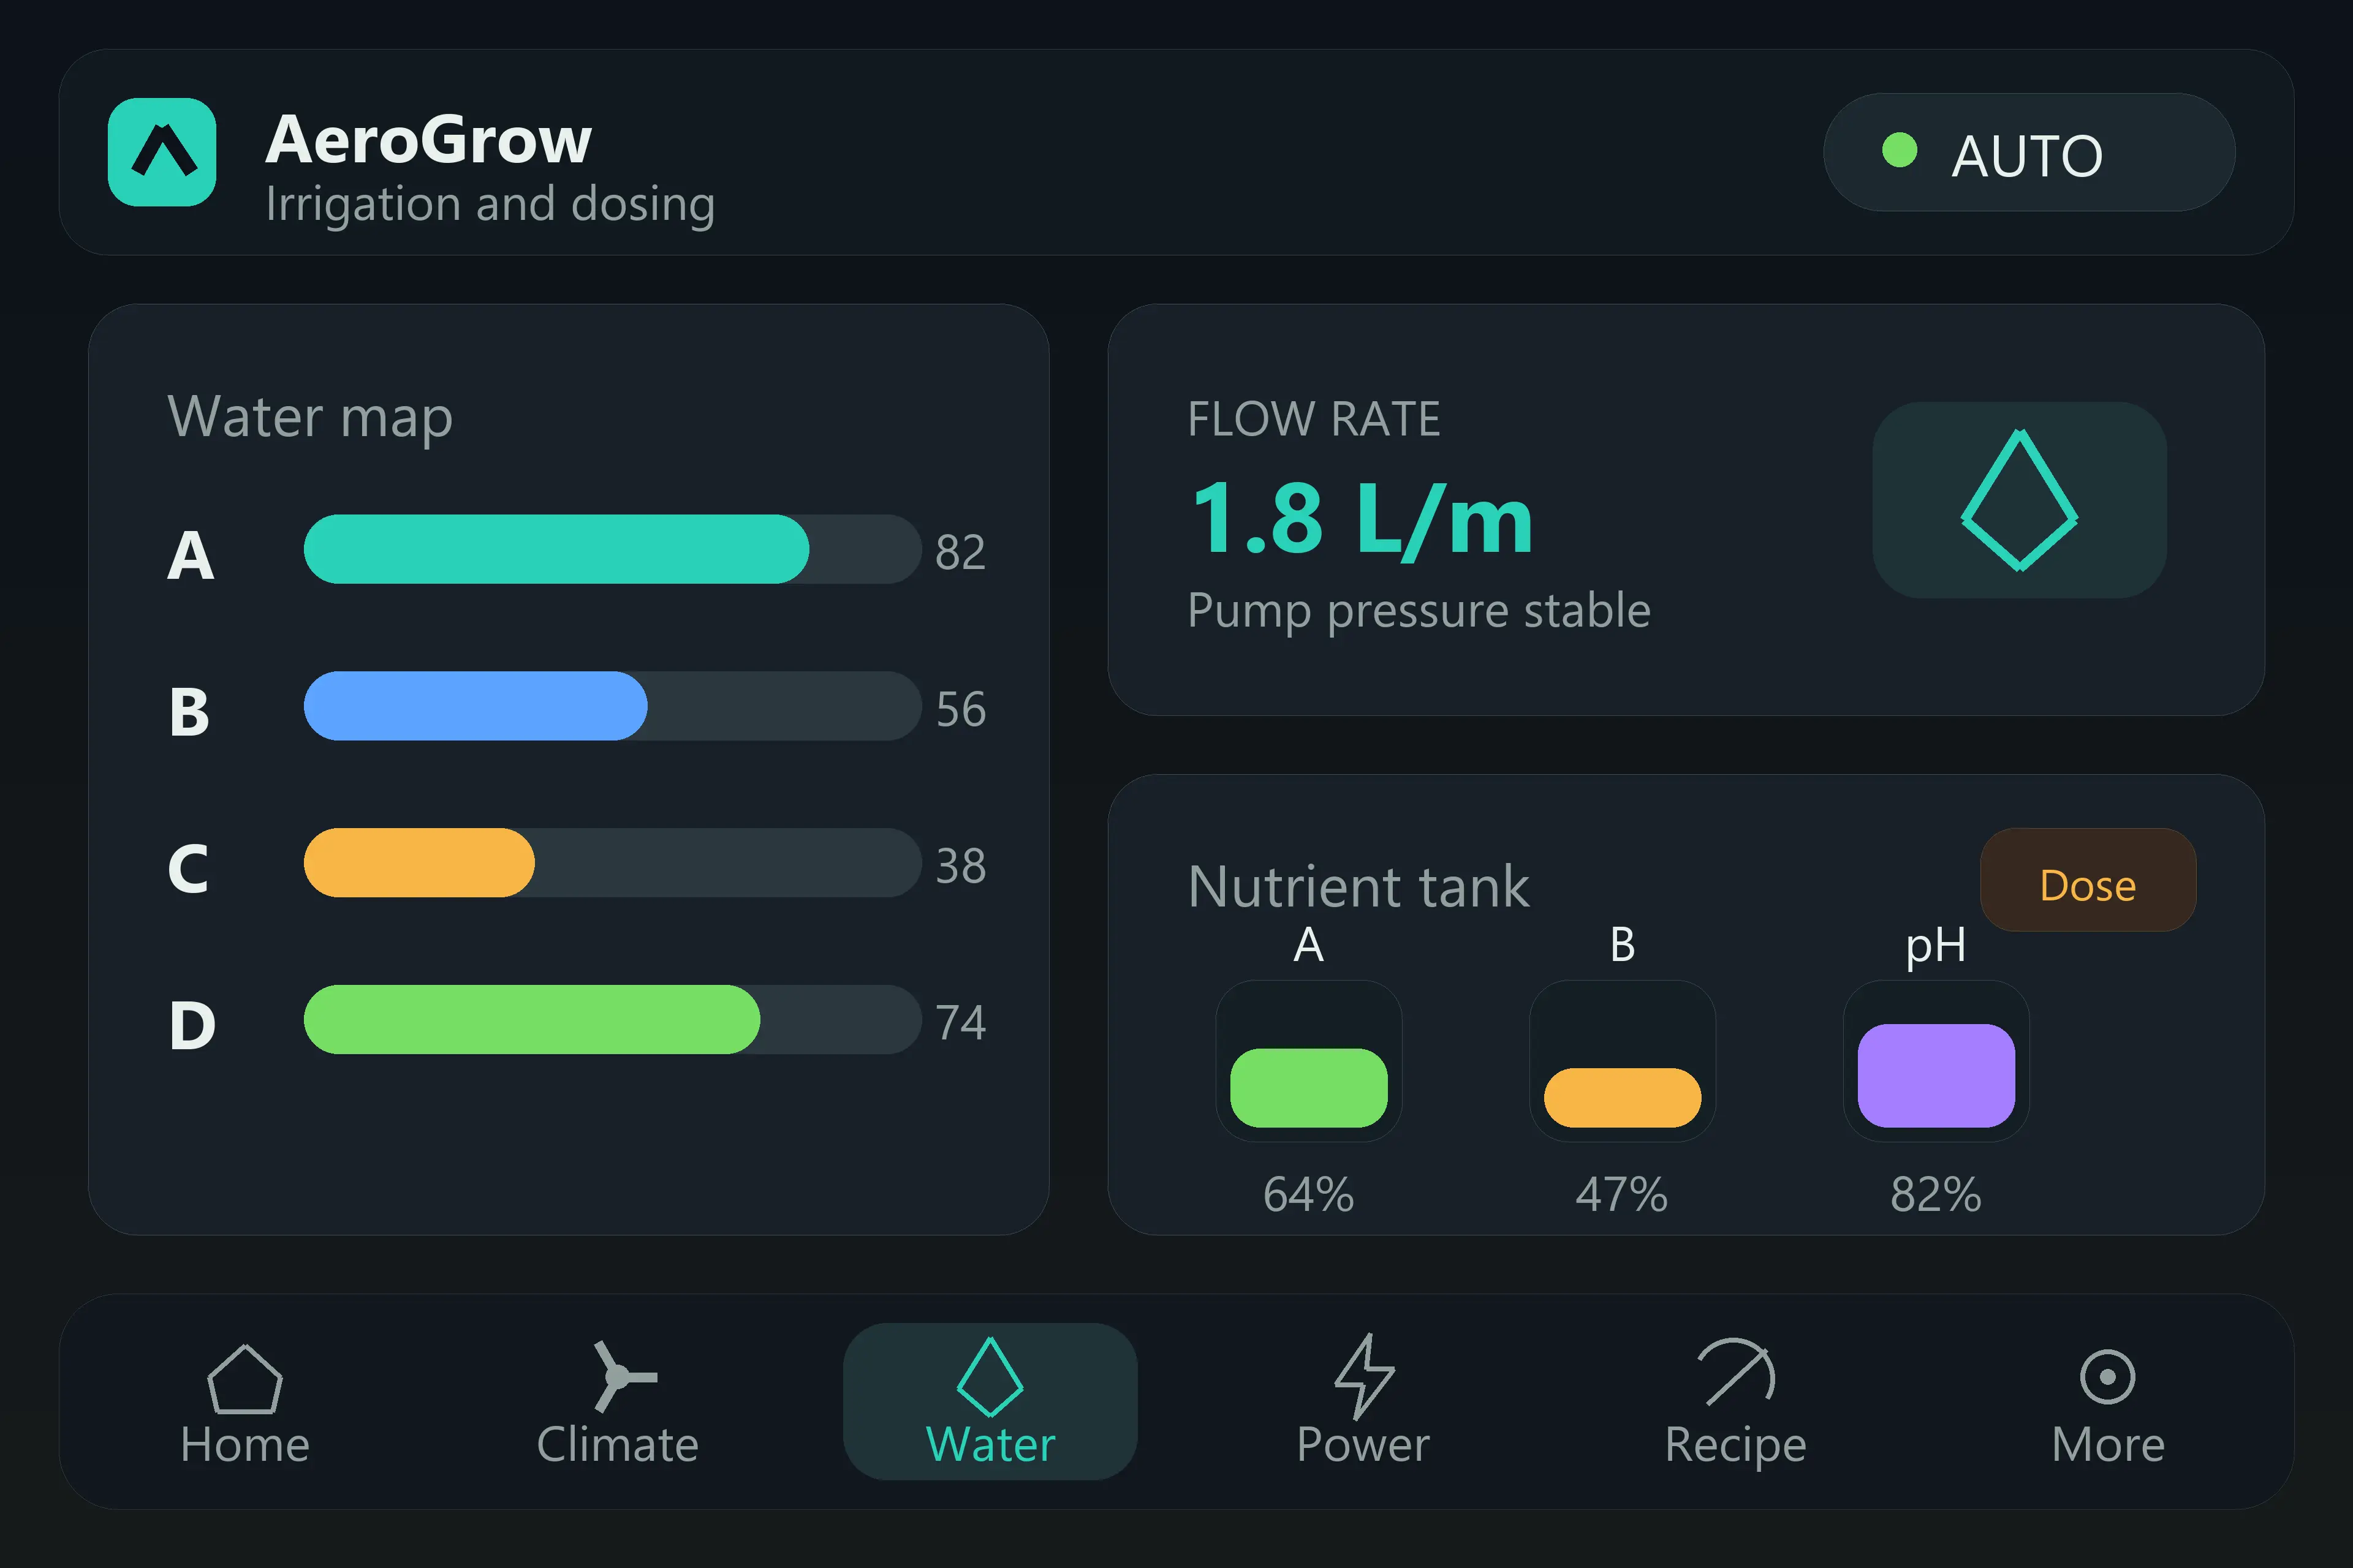
Task: Click the FLOW RATE label
Action: (1314, 419)
